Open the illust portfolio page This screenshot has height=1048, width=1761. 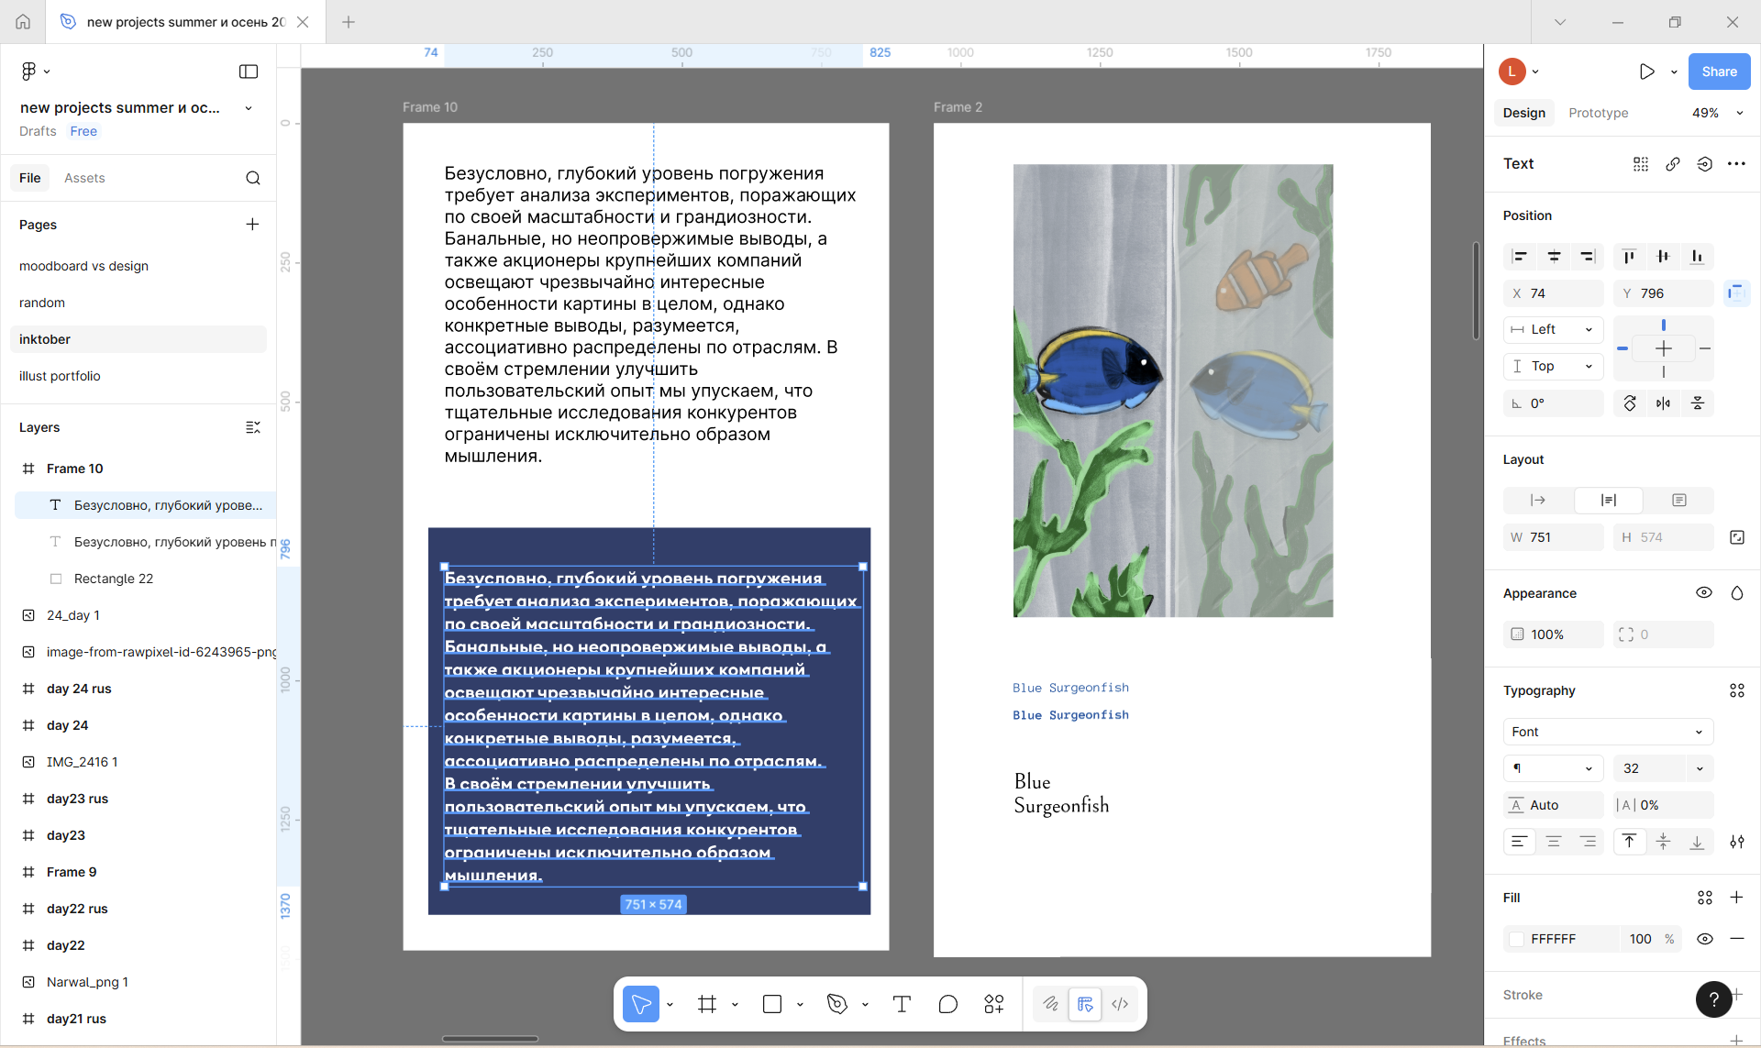coord(60,376)
